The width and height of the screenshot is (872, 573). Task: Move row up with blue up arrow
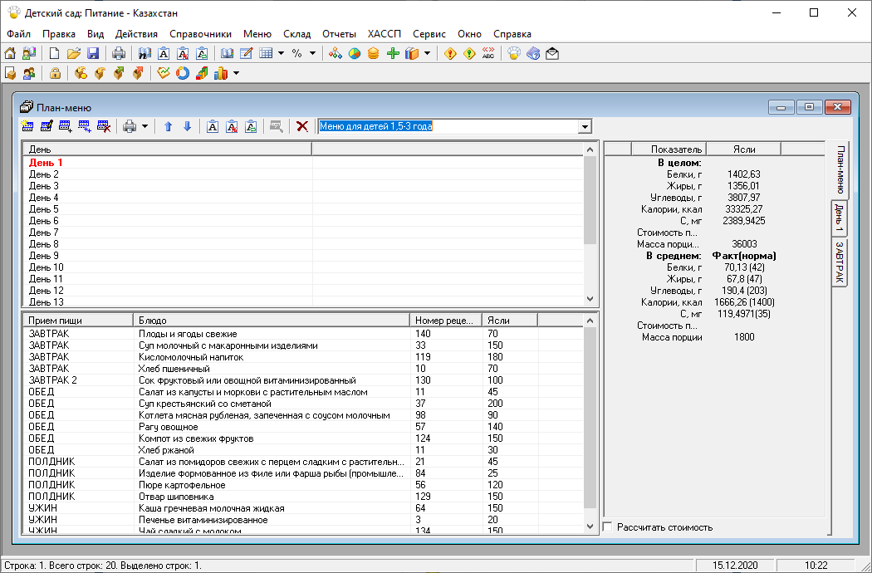tap(168, 127)
